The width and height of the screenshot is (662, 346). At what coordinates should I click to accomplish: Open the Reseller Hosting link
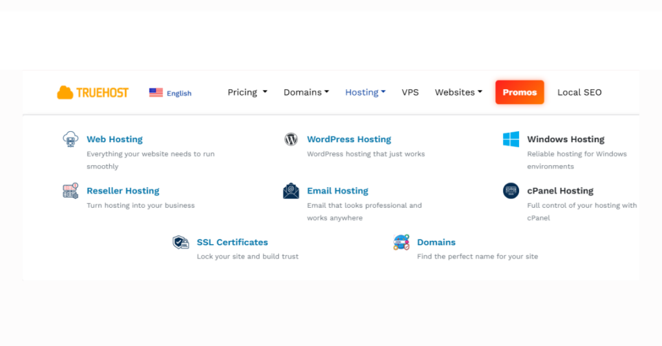(123, 190)
